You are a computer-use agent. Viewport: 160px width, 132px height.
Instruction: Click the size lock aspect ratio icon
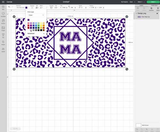(69, 6)
